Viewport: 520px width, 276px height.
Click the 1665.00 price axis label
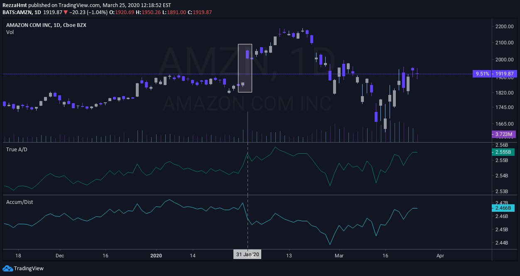pyautogui.click(x=505, y=124)
